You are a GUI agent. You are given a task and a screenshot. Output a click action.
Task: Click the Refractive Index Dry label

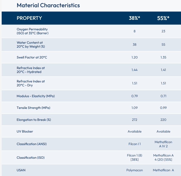31,83
